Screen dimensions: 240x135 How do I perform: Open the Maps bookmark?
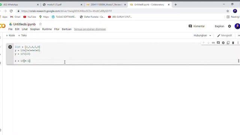44,17
